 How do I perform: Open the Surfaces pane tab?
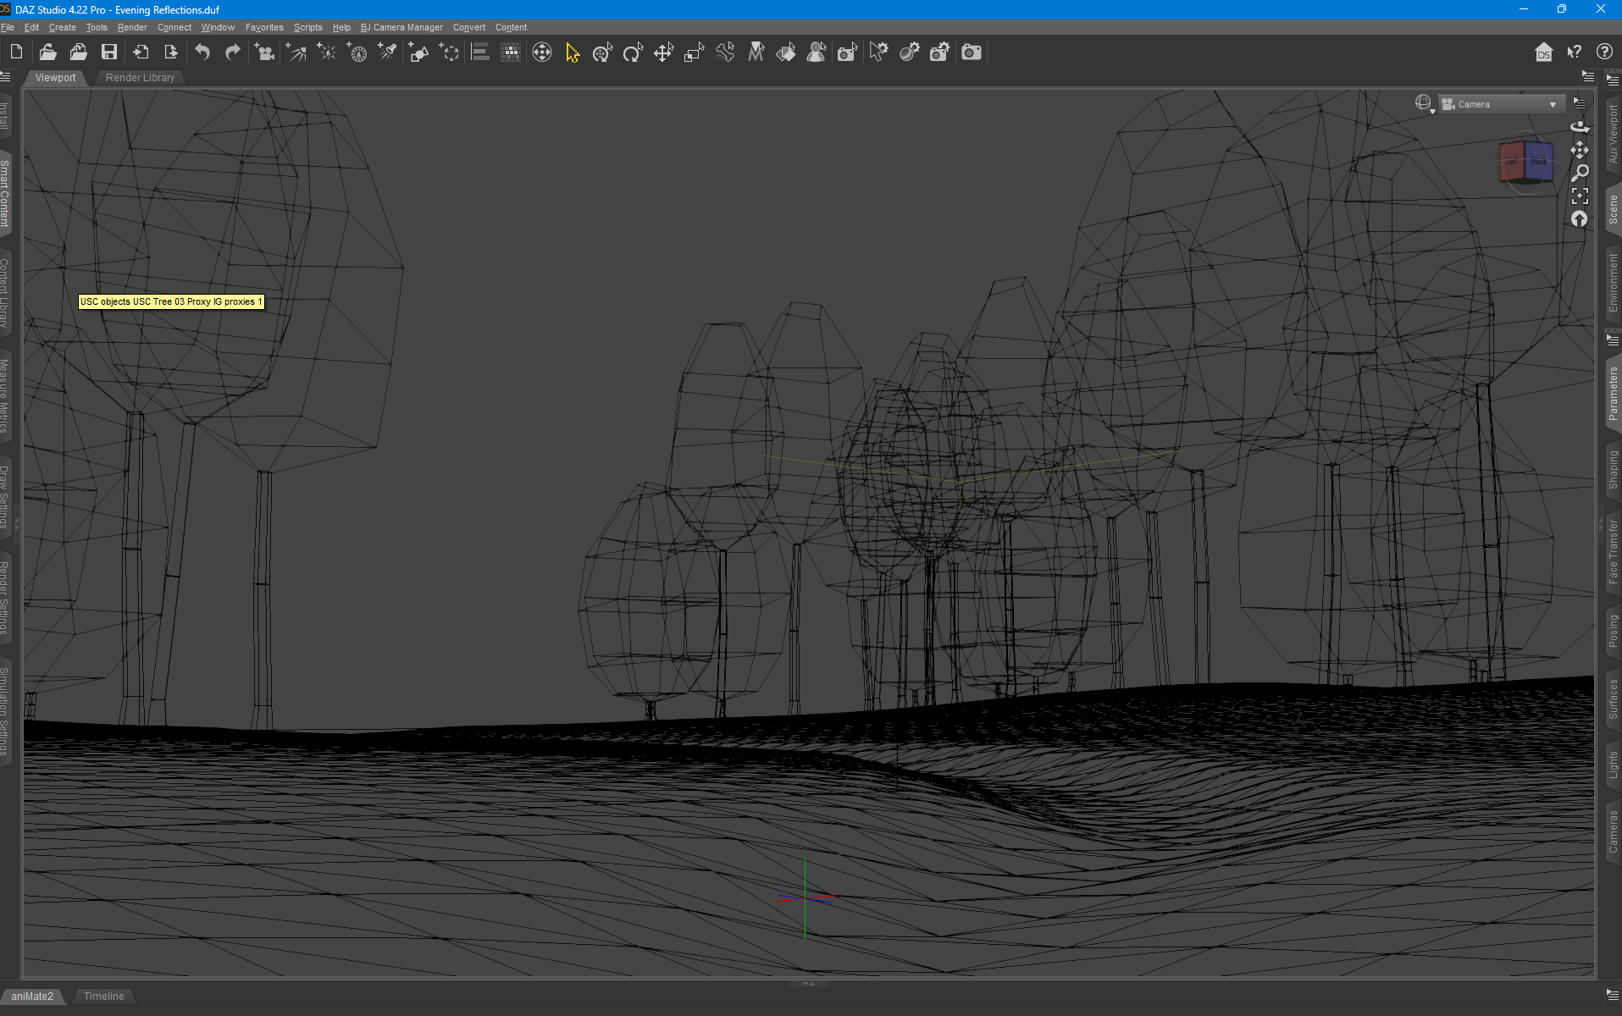[x=1613, y=699]
